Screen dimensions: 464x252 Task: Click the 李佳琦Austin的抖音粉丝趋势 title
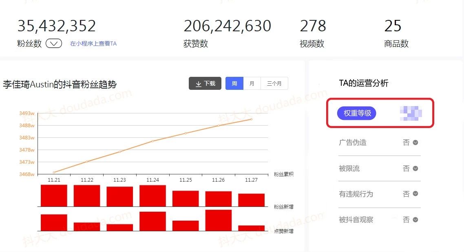pyautogui.click(x=60, y=85)
